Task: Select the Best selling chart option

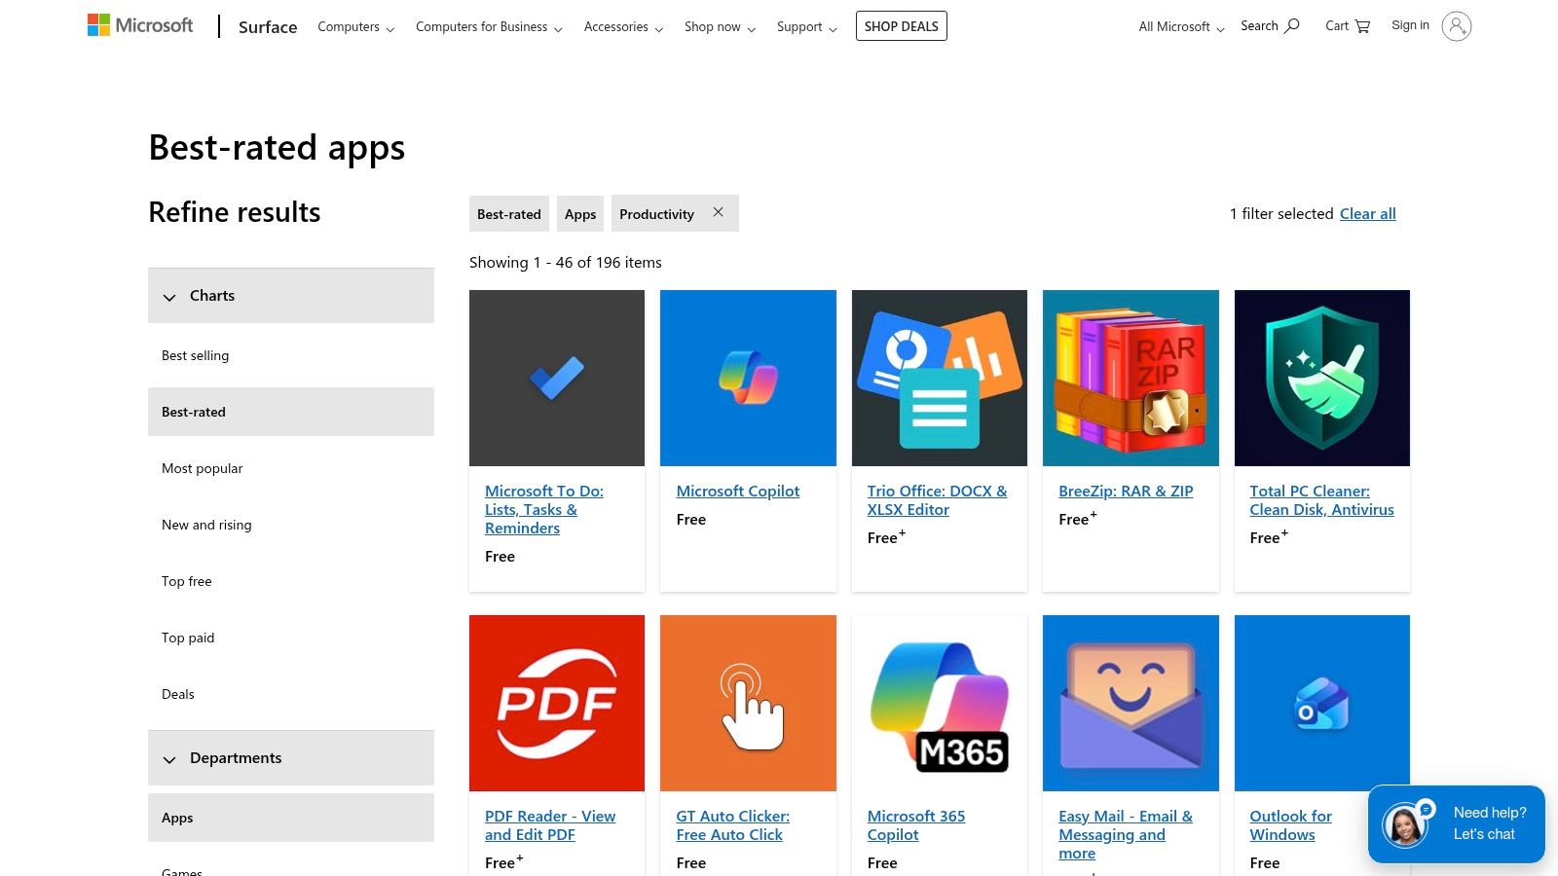Action: tap(195, 354)
